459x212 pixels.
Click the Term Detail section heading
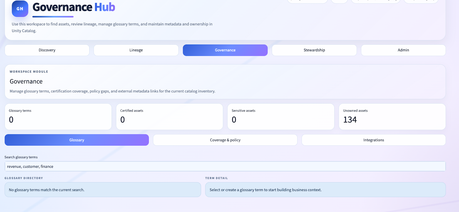click(x=217, y=178)
